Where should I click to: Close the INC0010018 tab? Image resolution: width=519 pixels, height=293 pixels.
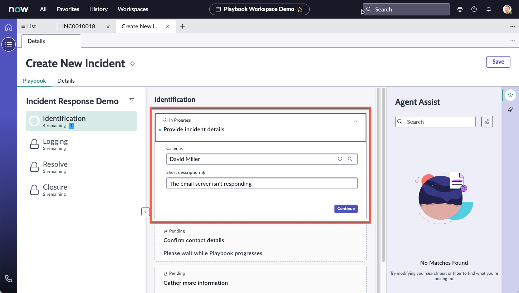click(108, 26)
